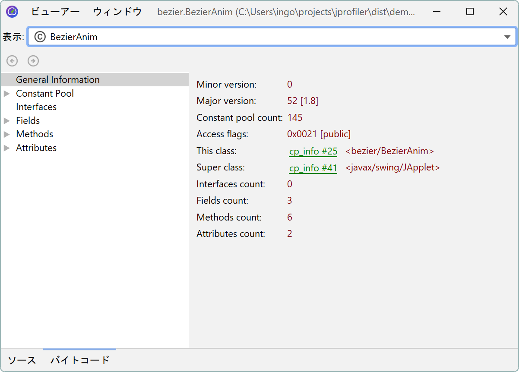Open the ビューアー menu
519x372 pixels.
(x=55, y=12)
